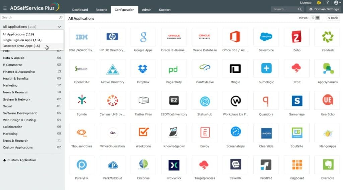Switch to grid view

[x=313, y=18]
